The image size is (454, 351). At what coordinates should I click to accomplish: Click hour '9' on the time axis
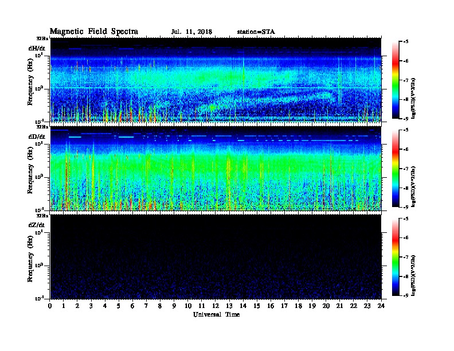coord(174,306)
